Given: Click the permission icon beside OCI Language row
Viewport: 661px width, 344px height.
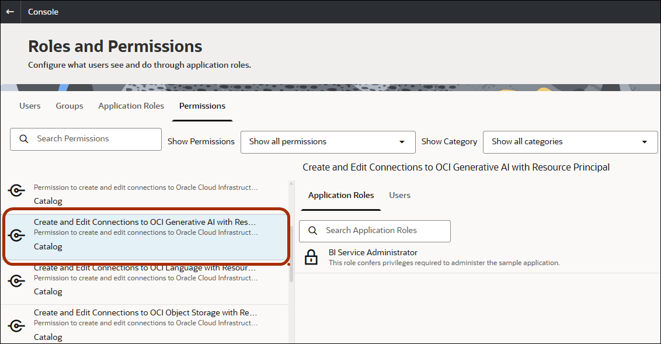Looking at the screenshot, I should [x=16, y=281].
